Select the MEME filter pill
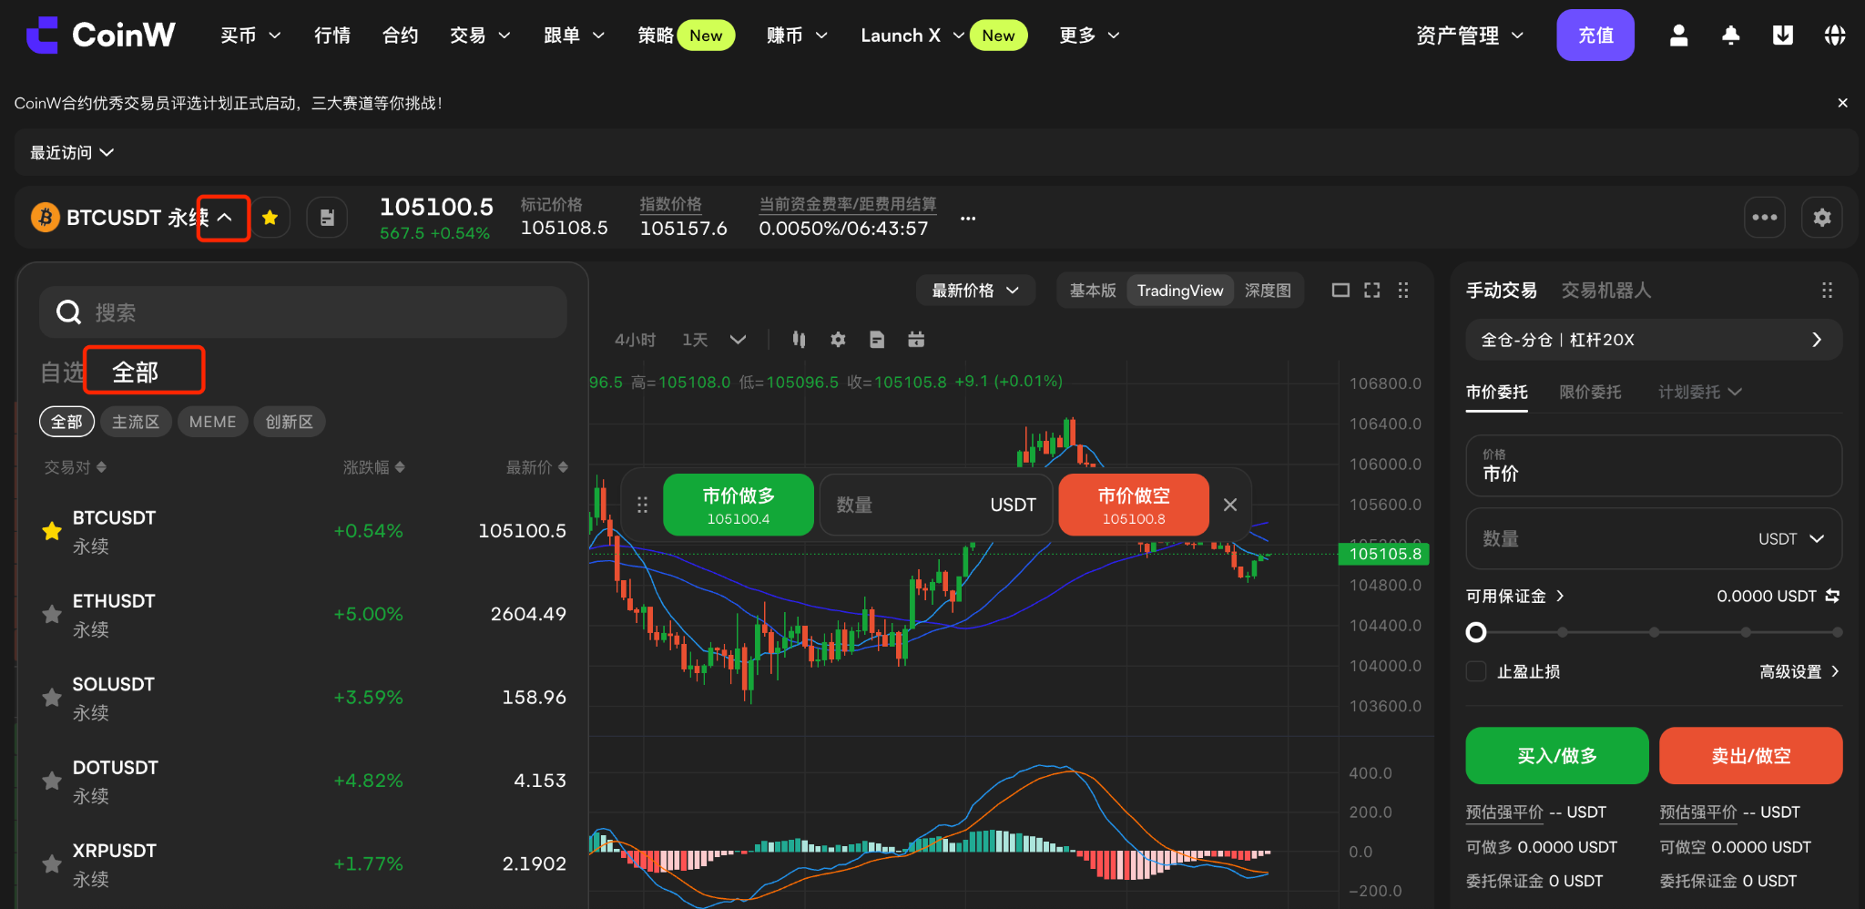Image resolution: width=1865 pixels, height=909 pixels. pos(212,422)
